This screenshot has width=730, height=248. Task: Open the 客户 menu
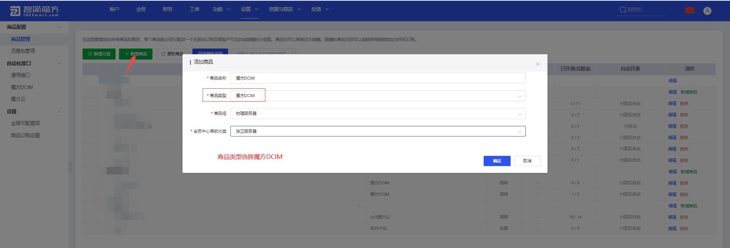point(114,9)
